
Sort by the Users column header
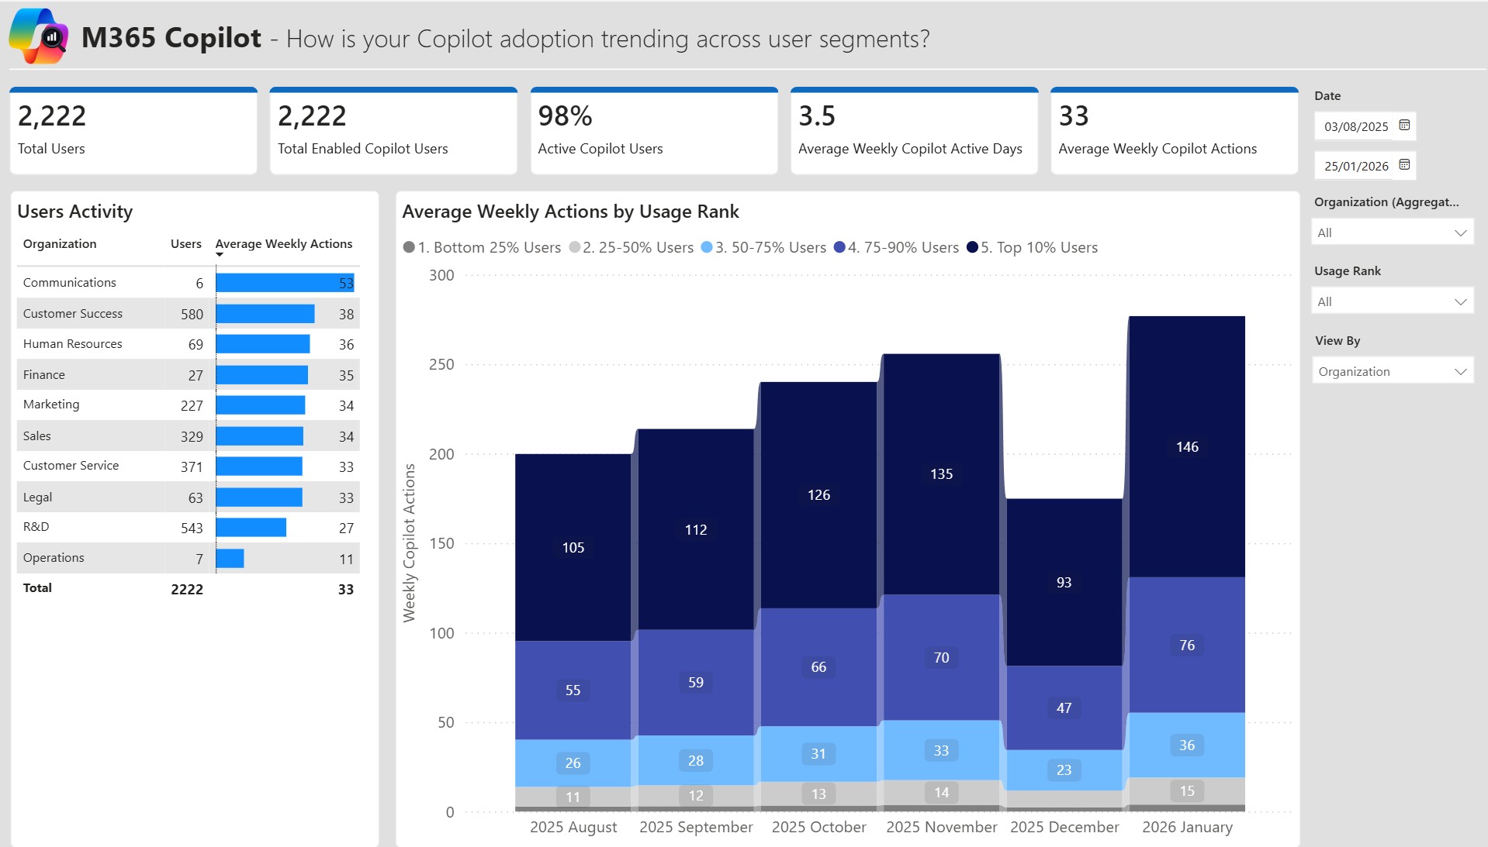pyautogui.click(x=186, y=243)
